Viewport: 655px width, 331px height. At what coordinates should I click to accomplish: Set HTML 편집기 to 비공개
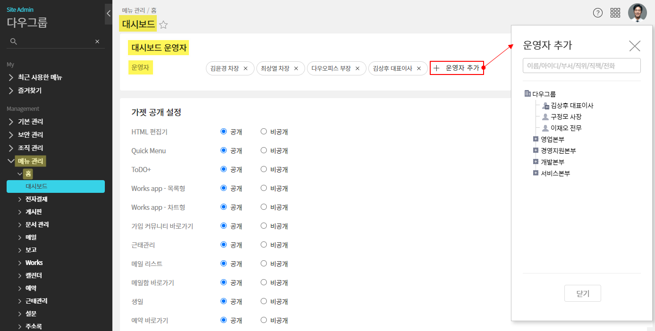click(x=264, y=132)
